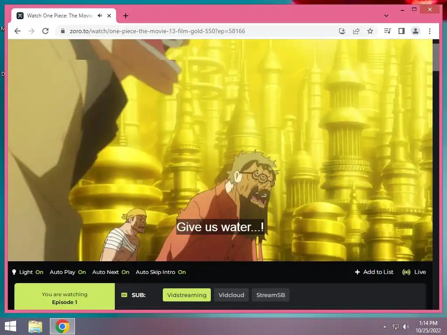This screenshot has height=335, width=447.
Task: Maximize the Chrome window
Action: tap(414, 10)
